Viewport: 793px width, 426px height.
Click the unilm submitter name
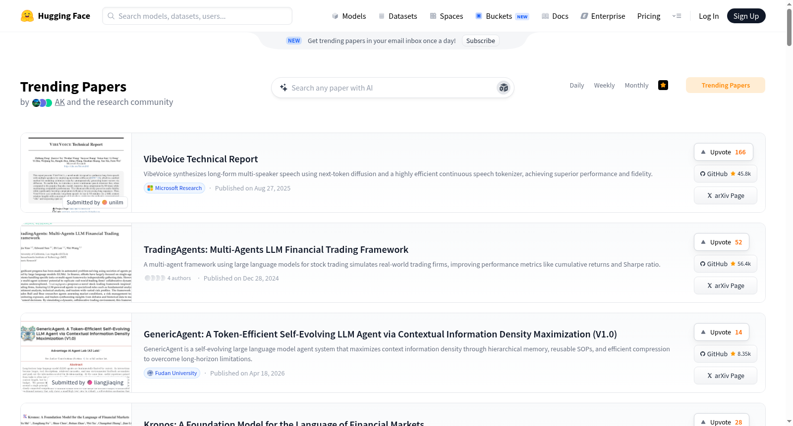click(x=116, y=202)
